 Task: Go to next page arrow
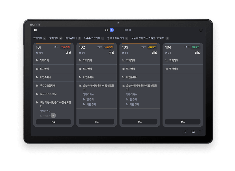200,132
